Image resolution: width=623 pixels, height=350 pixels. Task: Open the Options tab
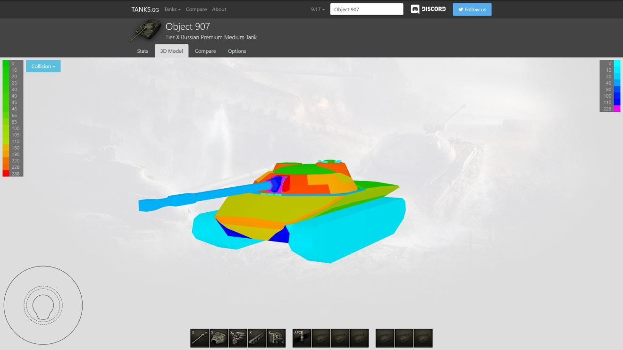pos(237,51)
